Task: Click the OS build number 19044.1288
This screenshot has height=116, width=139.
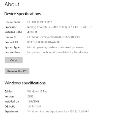Action: pos(34,106)
